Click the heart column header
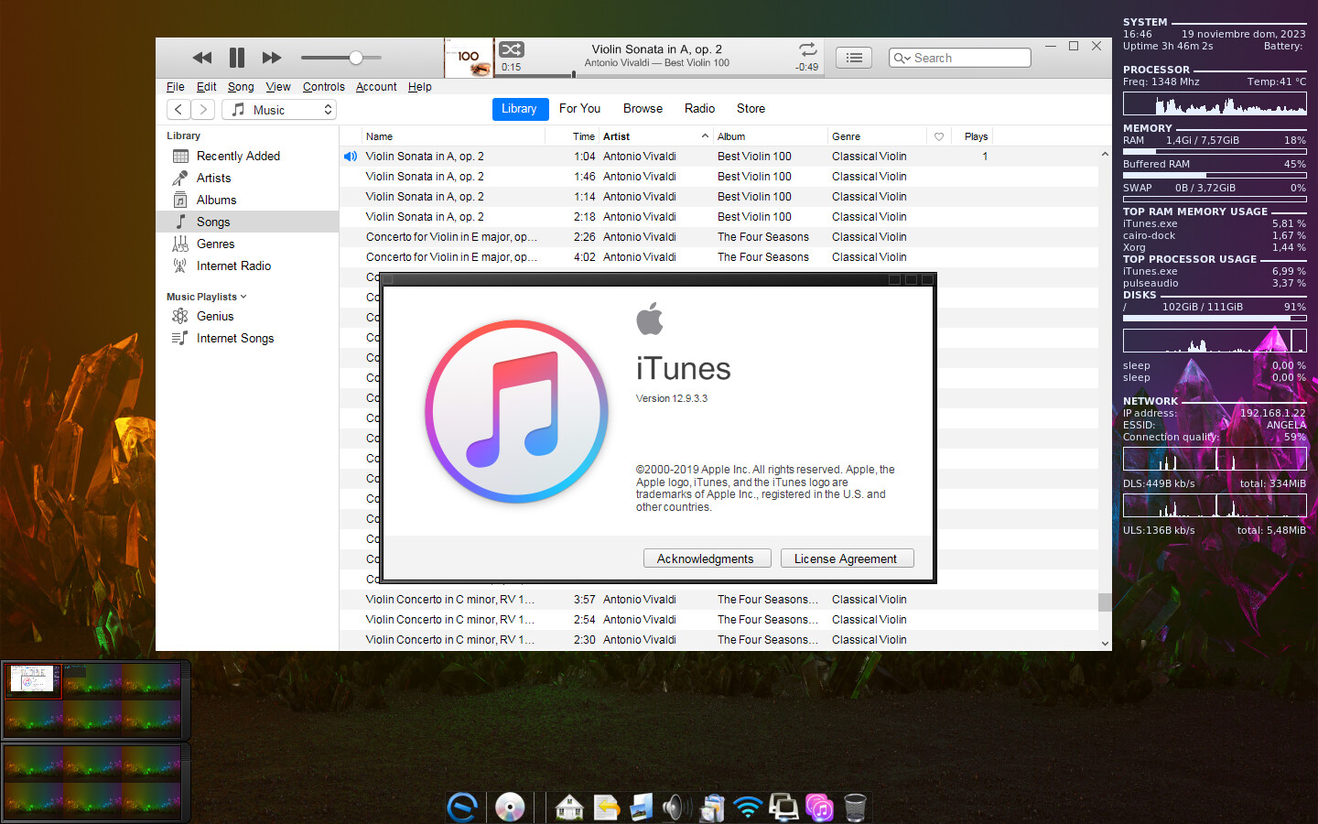 pyautogui.click(x=939, y=136)
